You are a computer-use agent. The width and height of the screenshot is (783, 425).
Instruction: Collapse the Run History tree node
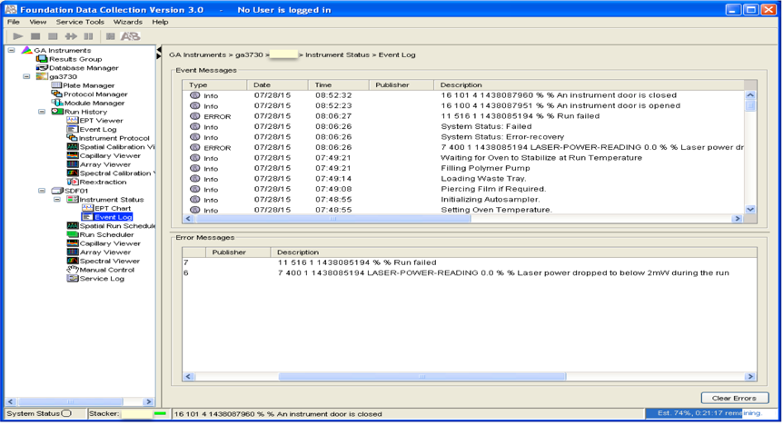pos(42,112)
